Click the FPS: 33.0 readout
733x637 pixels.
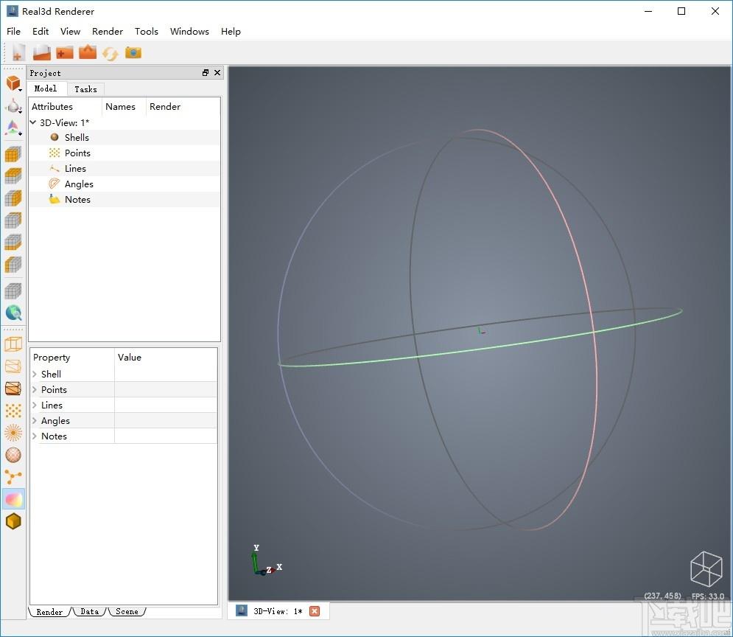(x=708, y=596)
